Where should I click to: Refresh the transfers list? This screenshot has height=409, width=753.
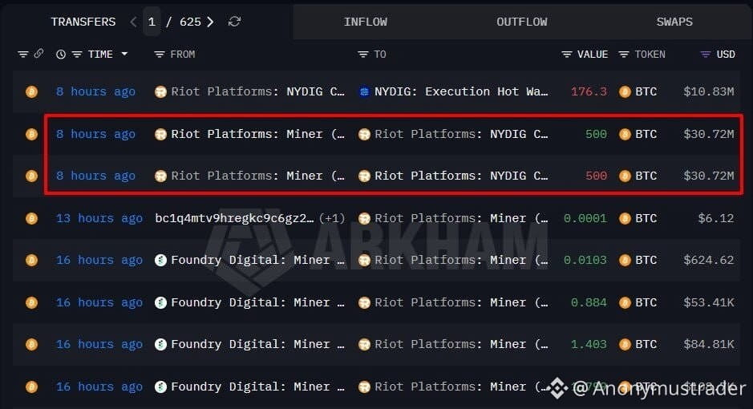[234, 22]
